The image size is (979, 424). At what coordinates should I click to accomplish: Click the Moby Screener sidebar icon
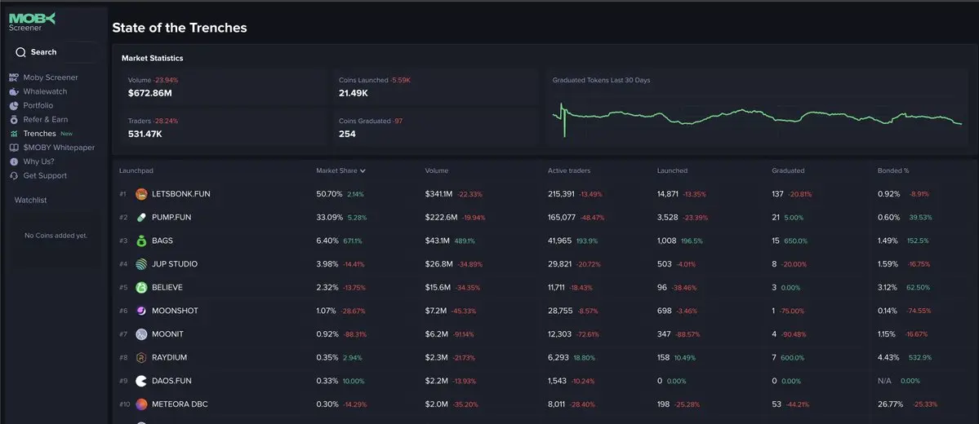pos(14,77)
